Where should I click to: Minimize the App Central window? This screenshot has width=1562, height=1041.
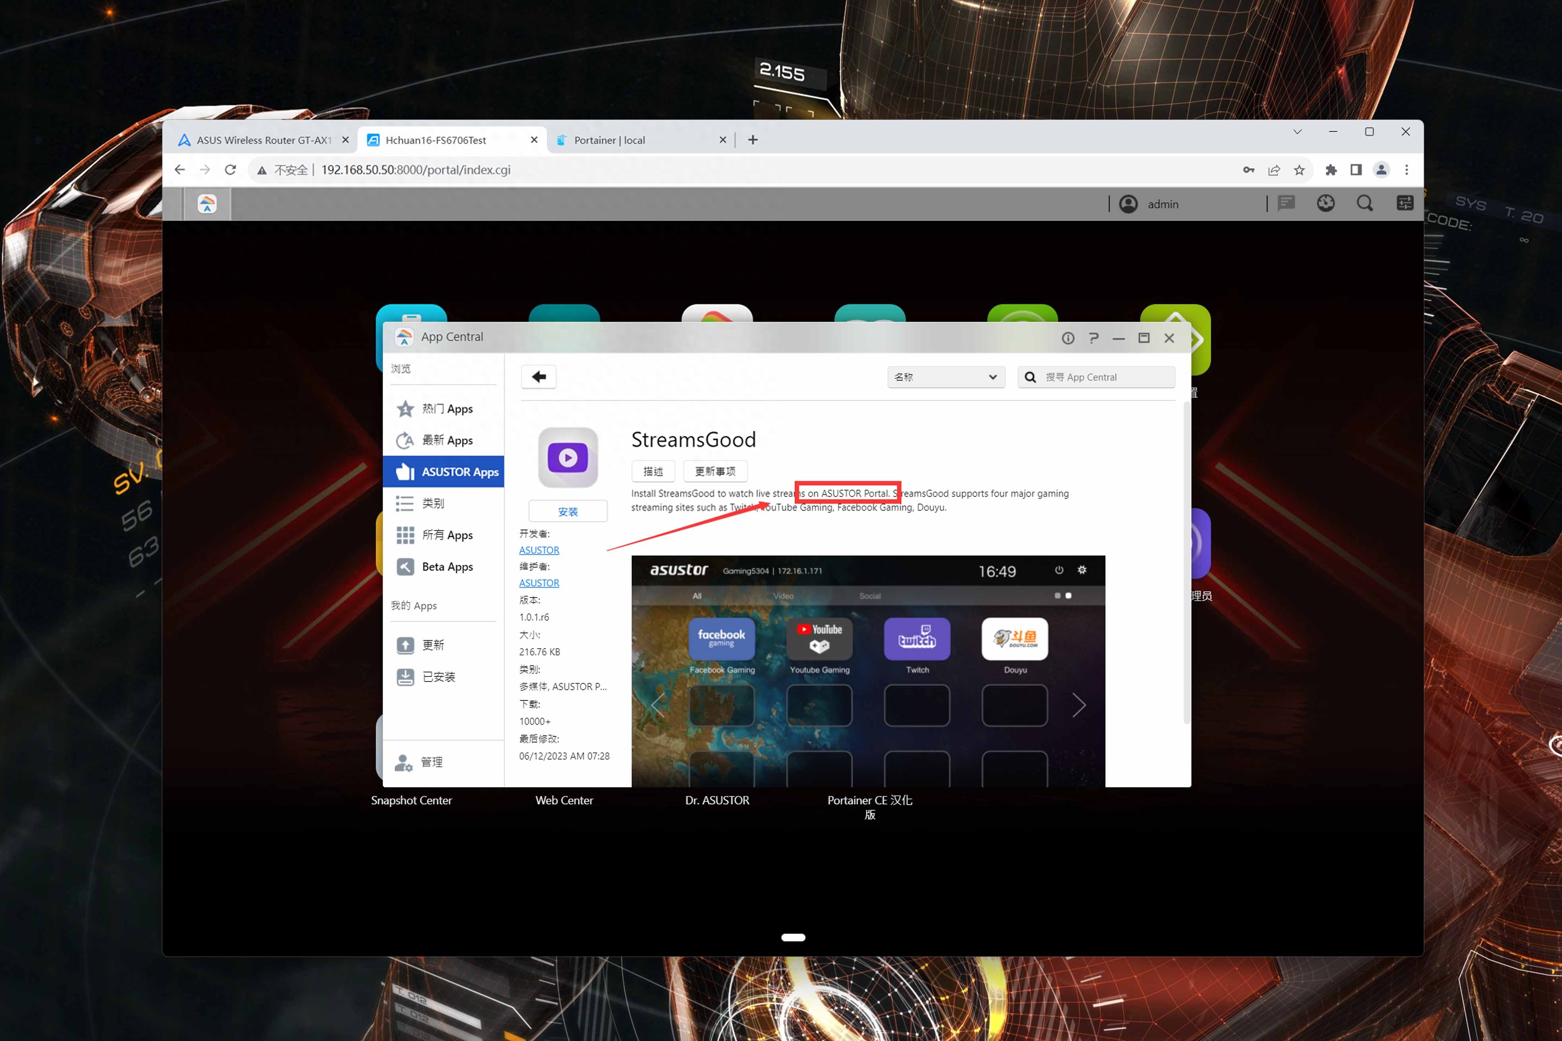click(1118, 338)
